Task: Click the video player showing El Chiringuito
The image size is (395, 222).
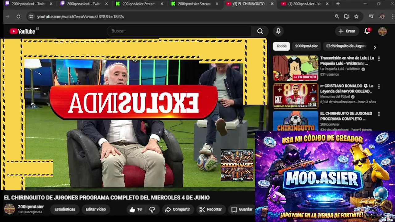Action: pyautogui.click(x=133, y=114)
